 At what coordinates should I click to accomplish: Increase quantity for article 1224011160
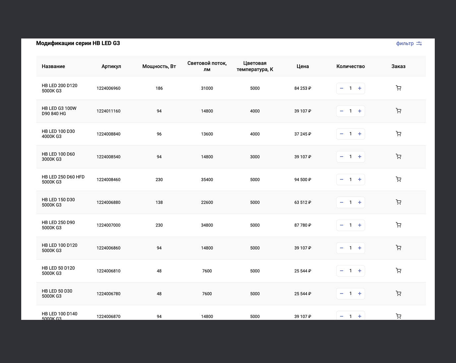(359, 111)
